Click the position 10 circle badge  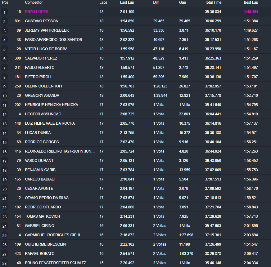coord(4,96)
